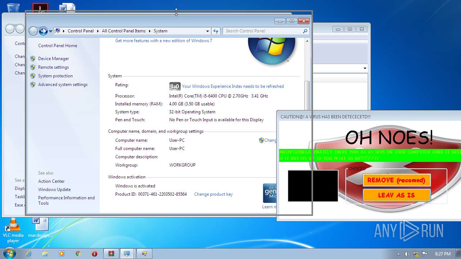Click Control Panel breadcrumb segment
Screen dimensions: 461x259
[x=81, y=31]
